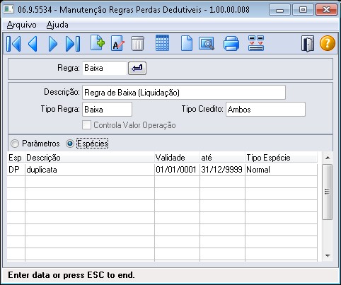Click validity date 01/01/0001
Image resolution: width=341 pixels, height=285 pixels.
coord(177,170)
